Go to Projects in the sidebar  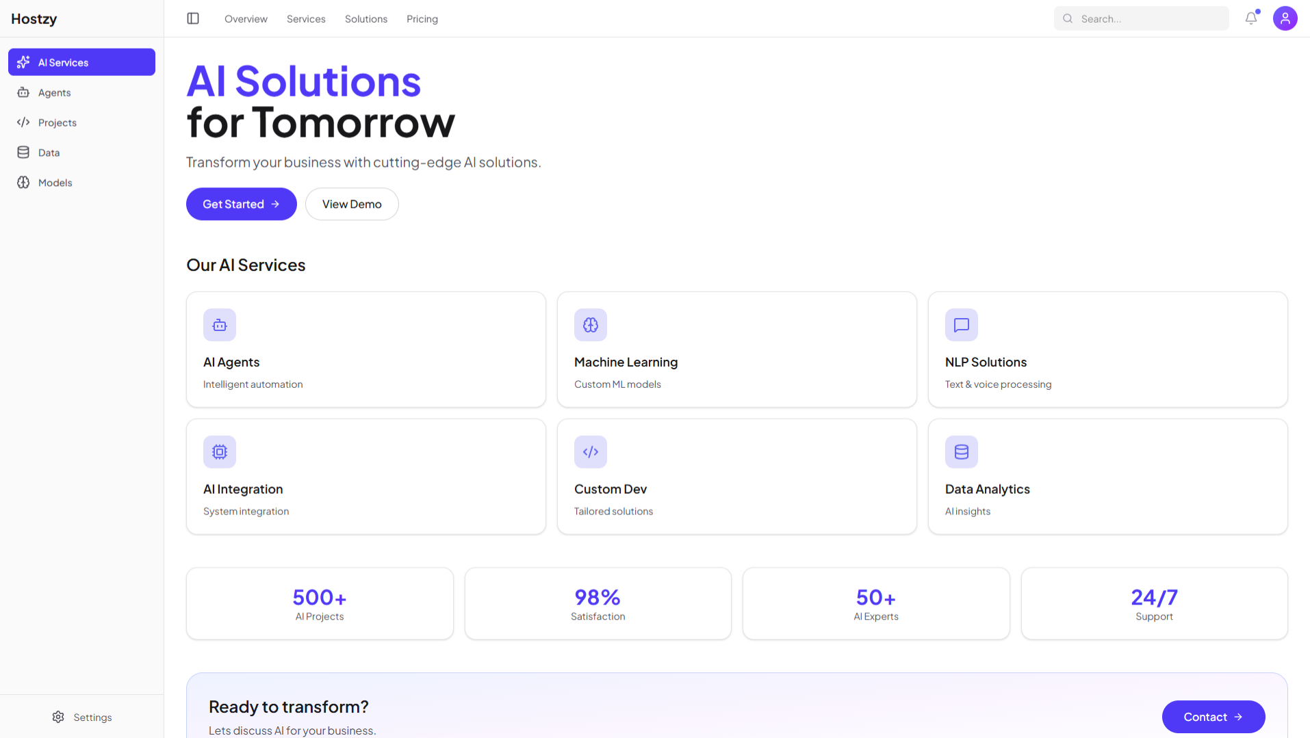click(x=81, y=122)
